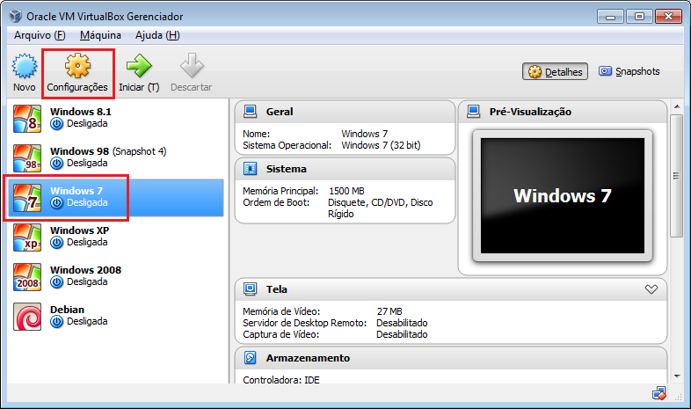Screen dimensions: 691x409
Task: Click the Armazenamento section disk icon
Action: point(251,358)
